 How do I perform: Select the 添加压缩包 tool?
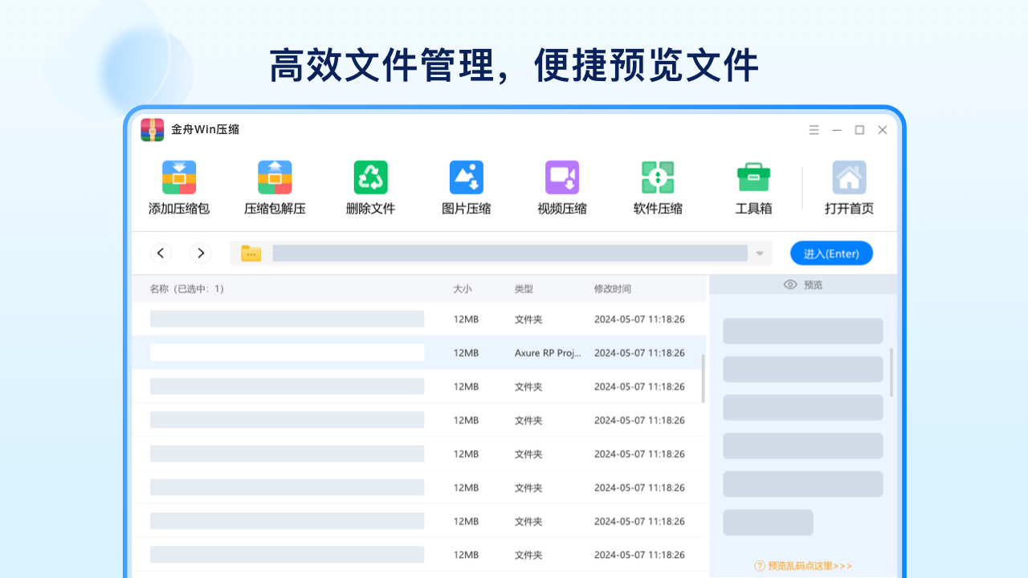click(x=178, y=186)
